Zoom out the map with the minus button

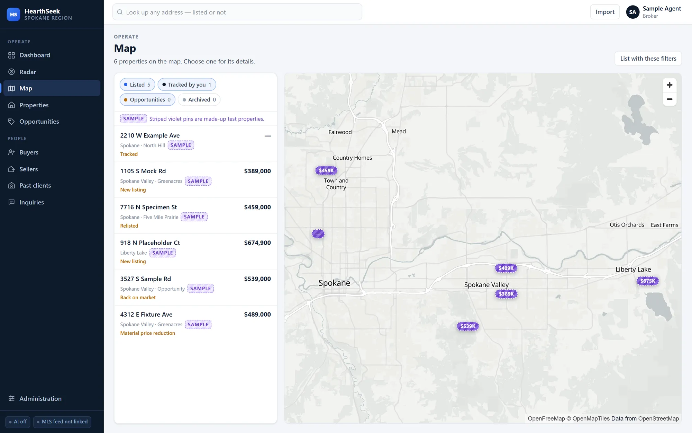pyautogui.click(x=670, y=99)
